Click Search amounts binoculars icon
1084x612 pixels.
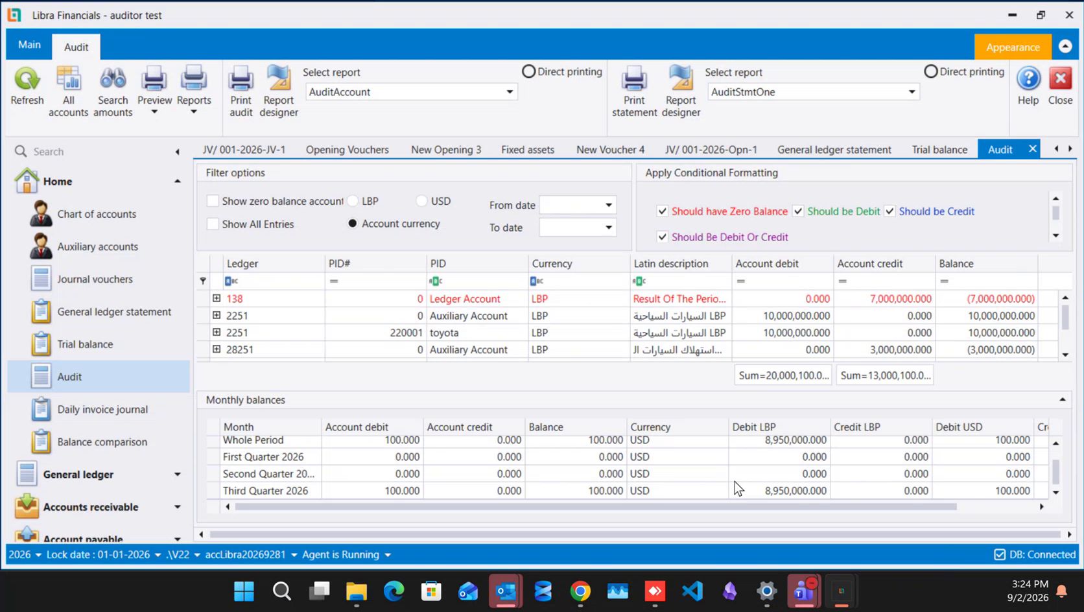click(113, 79)
